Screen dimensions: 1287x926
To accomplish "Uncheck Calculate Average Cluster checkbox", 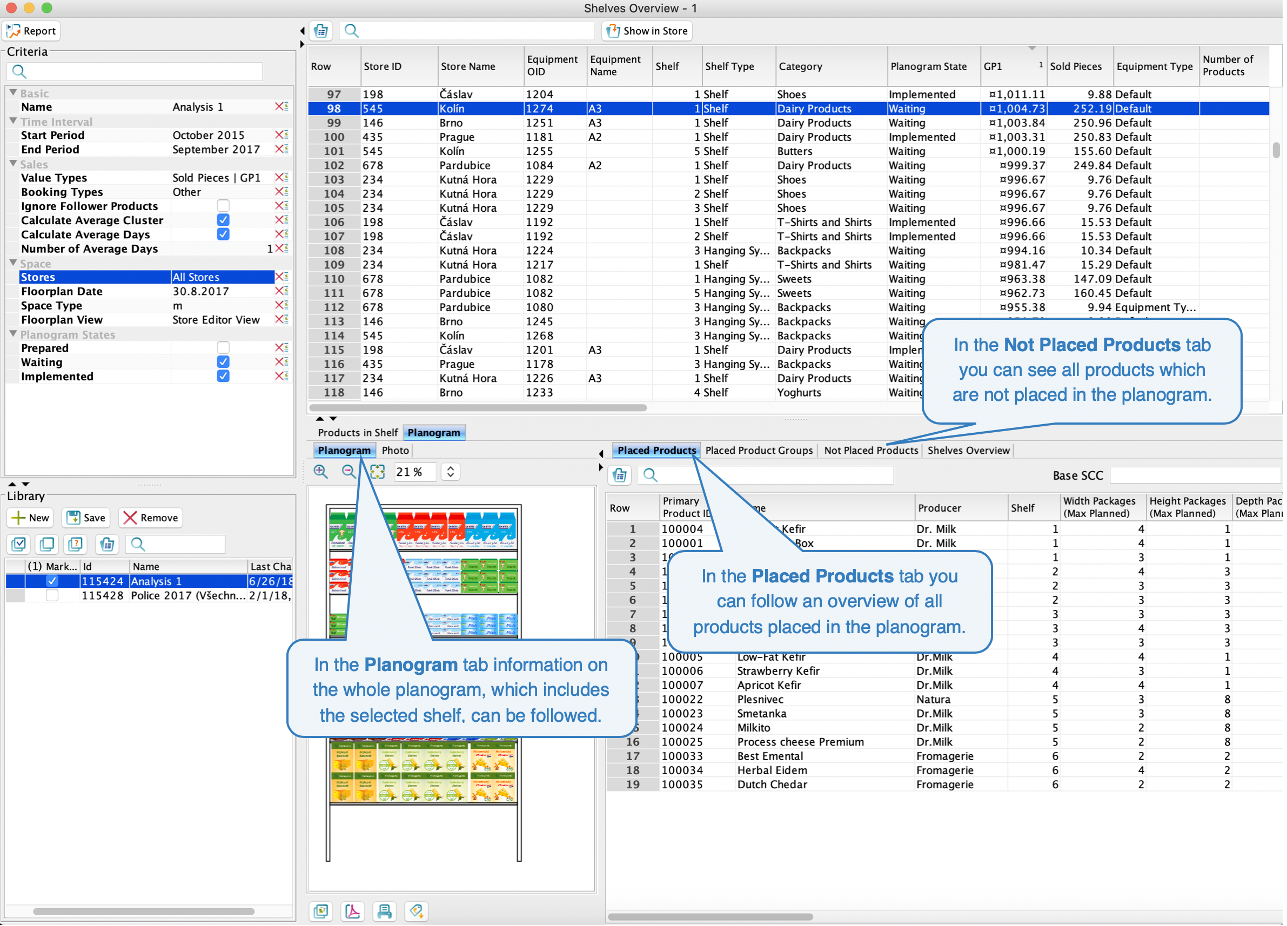I will tap(224, 221).
